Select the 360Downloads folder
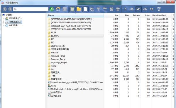176x108 pixels. tap(58, 46)
